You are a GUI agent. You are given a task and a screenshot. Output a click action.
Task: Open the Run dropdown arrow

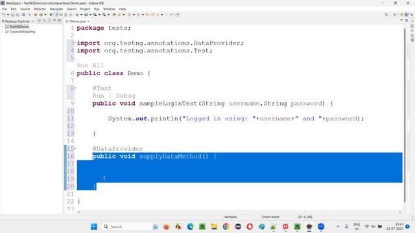click(90, 15)
